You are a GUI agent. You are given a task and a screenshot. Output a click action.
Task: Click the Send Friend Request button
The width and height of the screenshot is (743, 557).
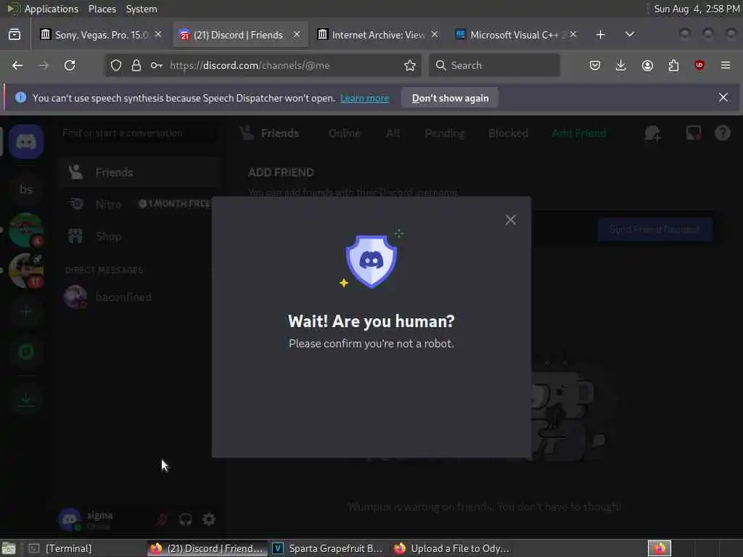click(654, 230)
